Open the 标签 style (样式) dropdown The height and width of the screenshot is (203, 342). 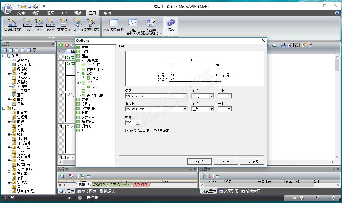211,96
